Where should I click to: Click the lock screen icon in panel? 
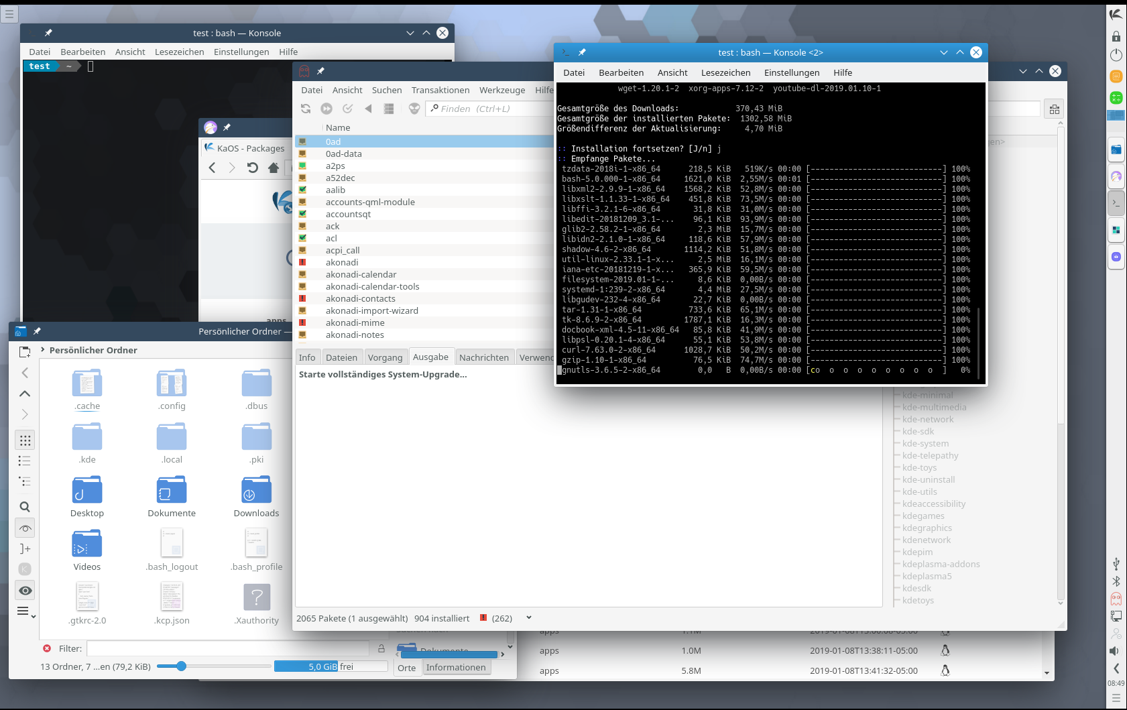coord(1116,36)
